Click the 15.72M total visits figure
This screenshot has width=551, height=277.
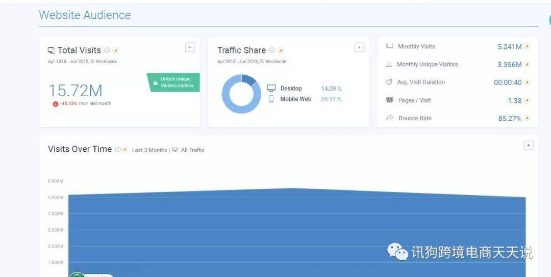(x=75, y=91)
